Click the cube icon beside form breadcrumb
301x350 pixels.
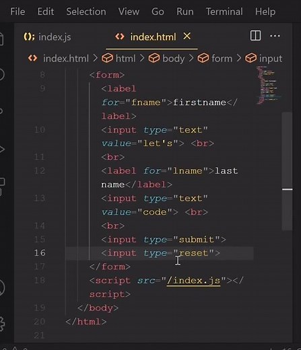(x=203, y=59)
